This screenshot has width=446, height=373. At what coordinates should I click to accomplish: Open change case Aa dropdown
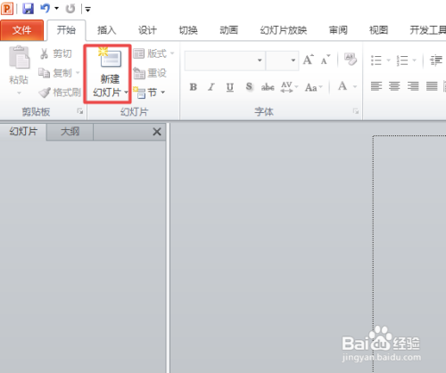tap(314, 87)
